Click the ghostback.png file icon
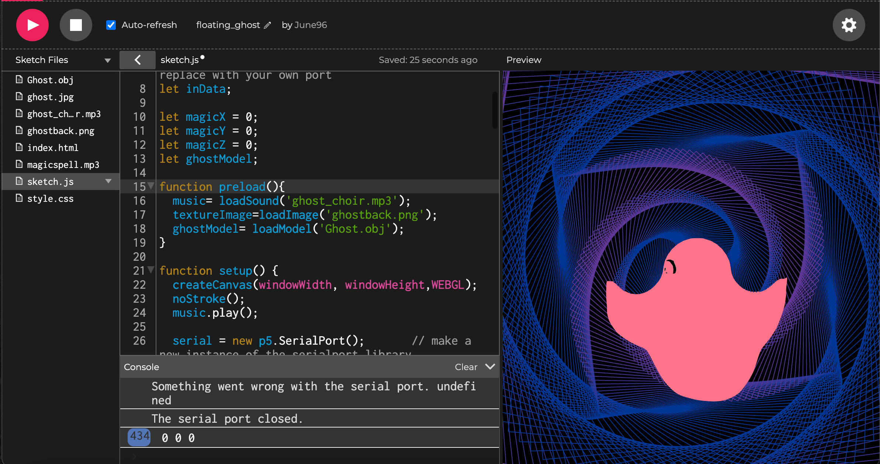The width and height of the screenshot is (880, 464). (x=19, y=130)
